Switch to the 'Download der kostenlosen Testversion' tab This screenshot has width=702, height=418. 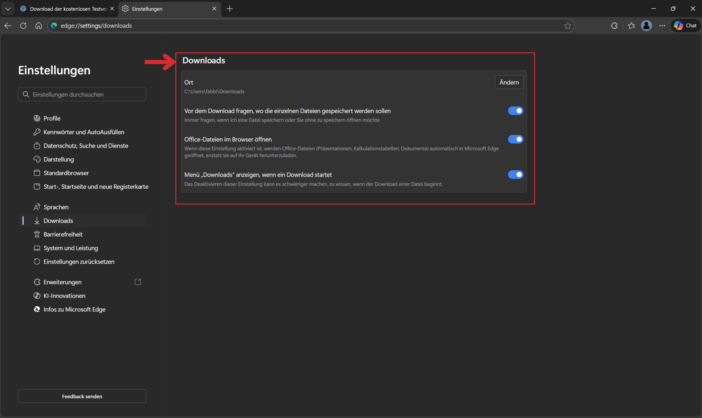[66, 9]
